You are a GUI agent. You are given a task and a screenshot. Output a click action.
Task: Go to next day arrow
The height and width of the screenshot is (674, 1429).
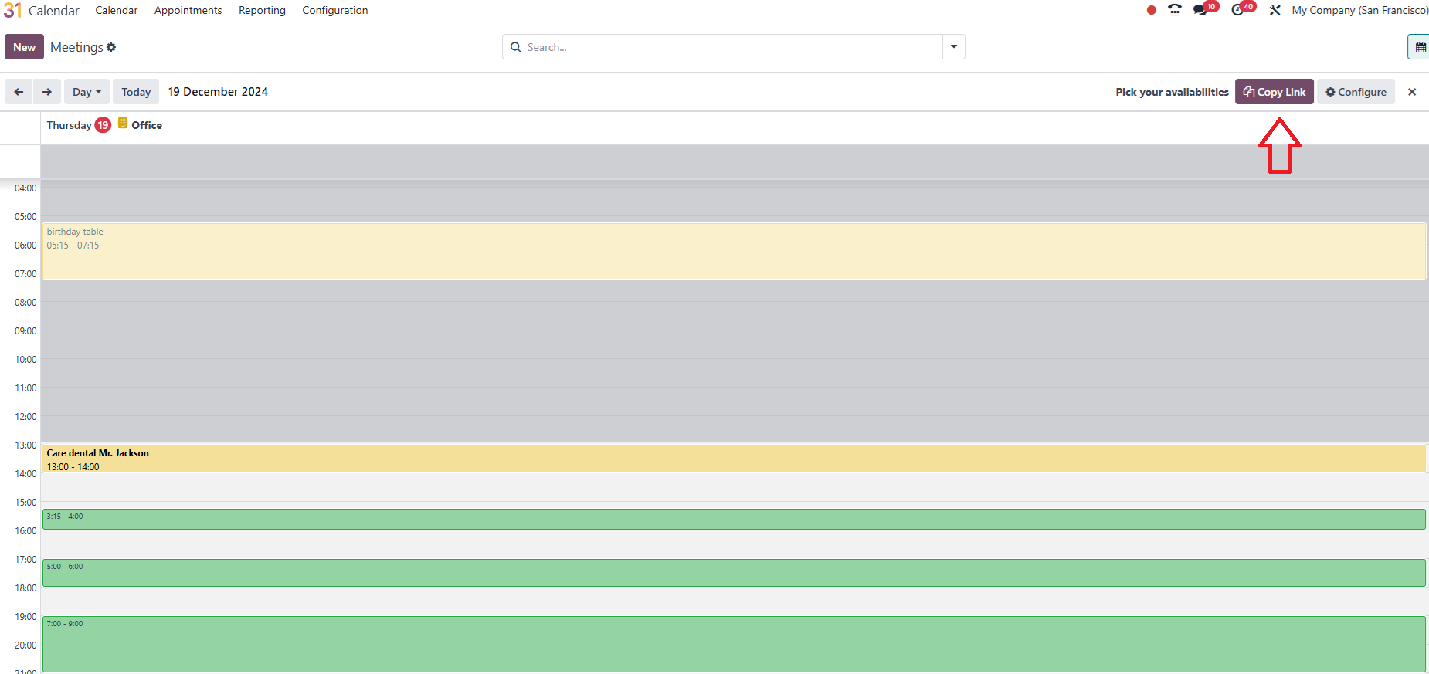(x=47, y=92)
